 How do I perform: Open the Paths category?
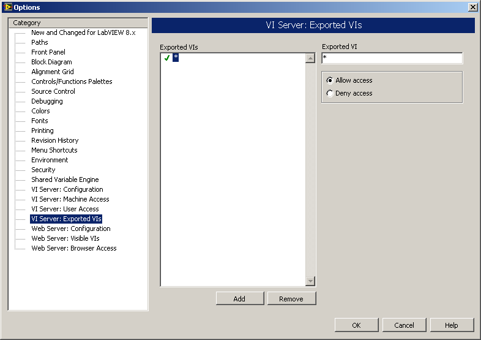tap(40, 42)
